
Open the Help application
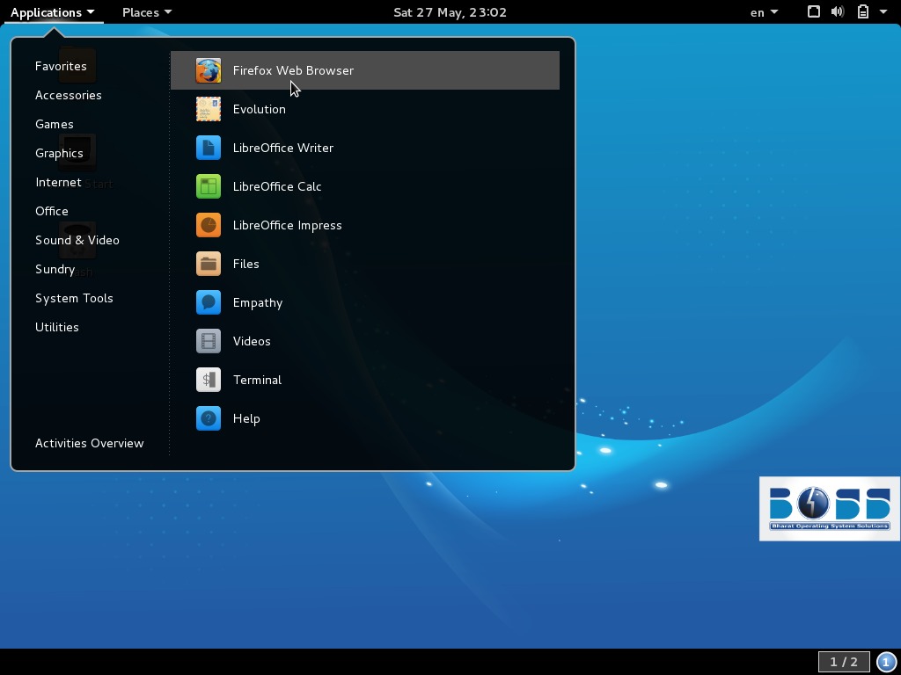(246, 418)
